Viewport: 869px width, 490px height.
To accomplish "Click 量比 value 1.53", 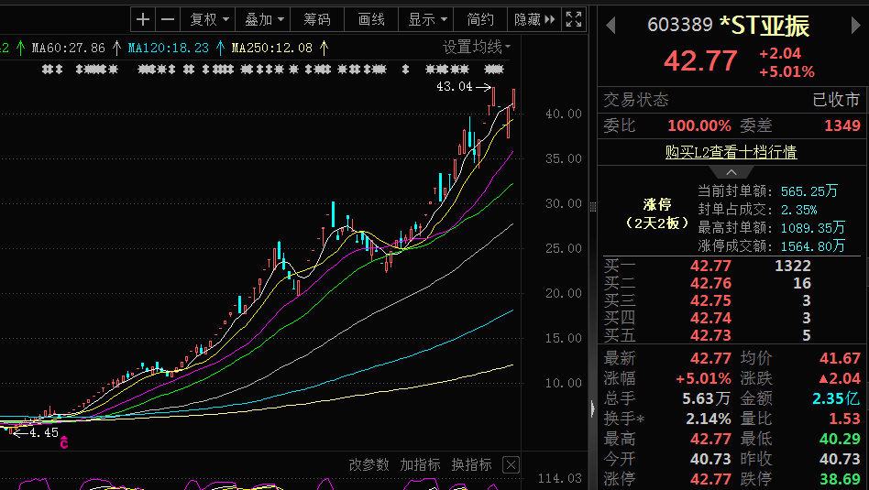I will pos(844,419).
